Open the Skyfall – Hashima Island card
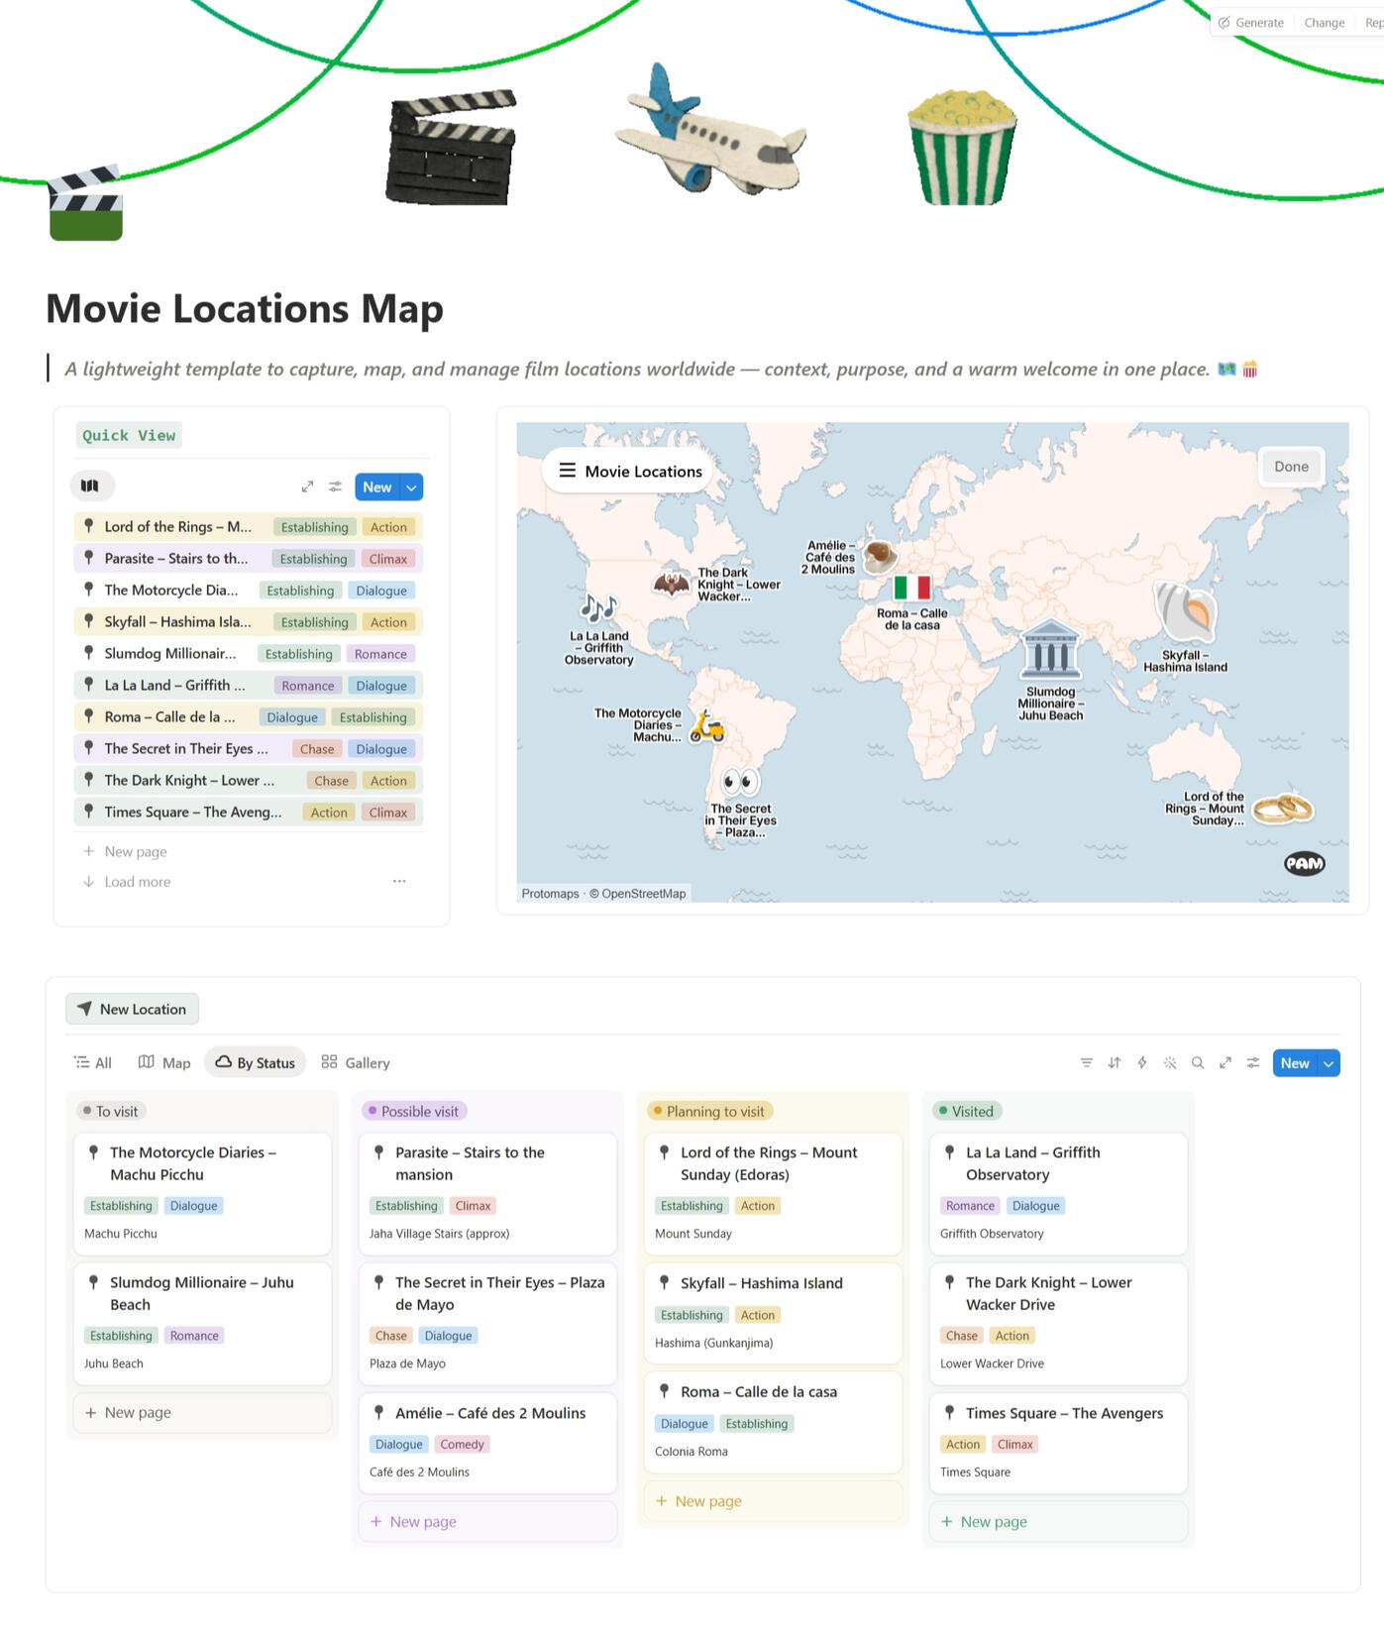This screenshot has height=1634, width=1384. (761, 1283)
